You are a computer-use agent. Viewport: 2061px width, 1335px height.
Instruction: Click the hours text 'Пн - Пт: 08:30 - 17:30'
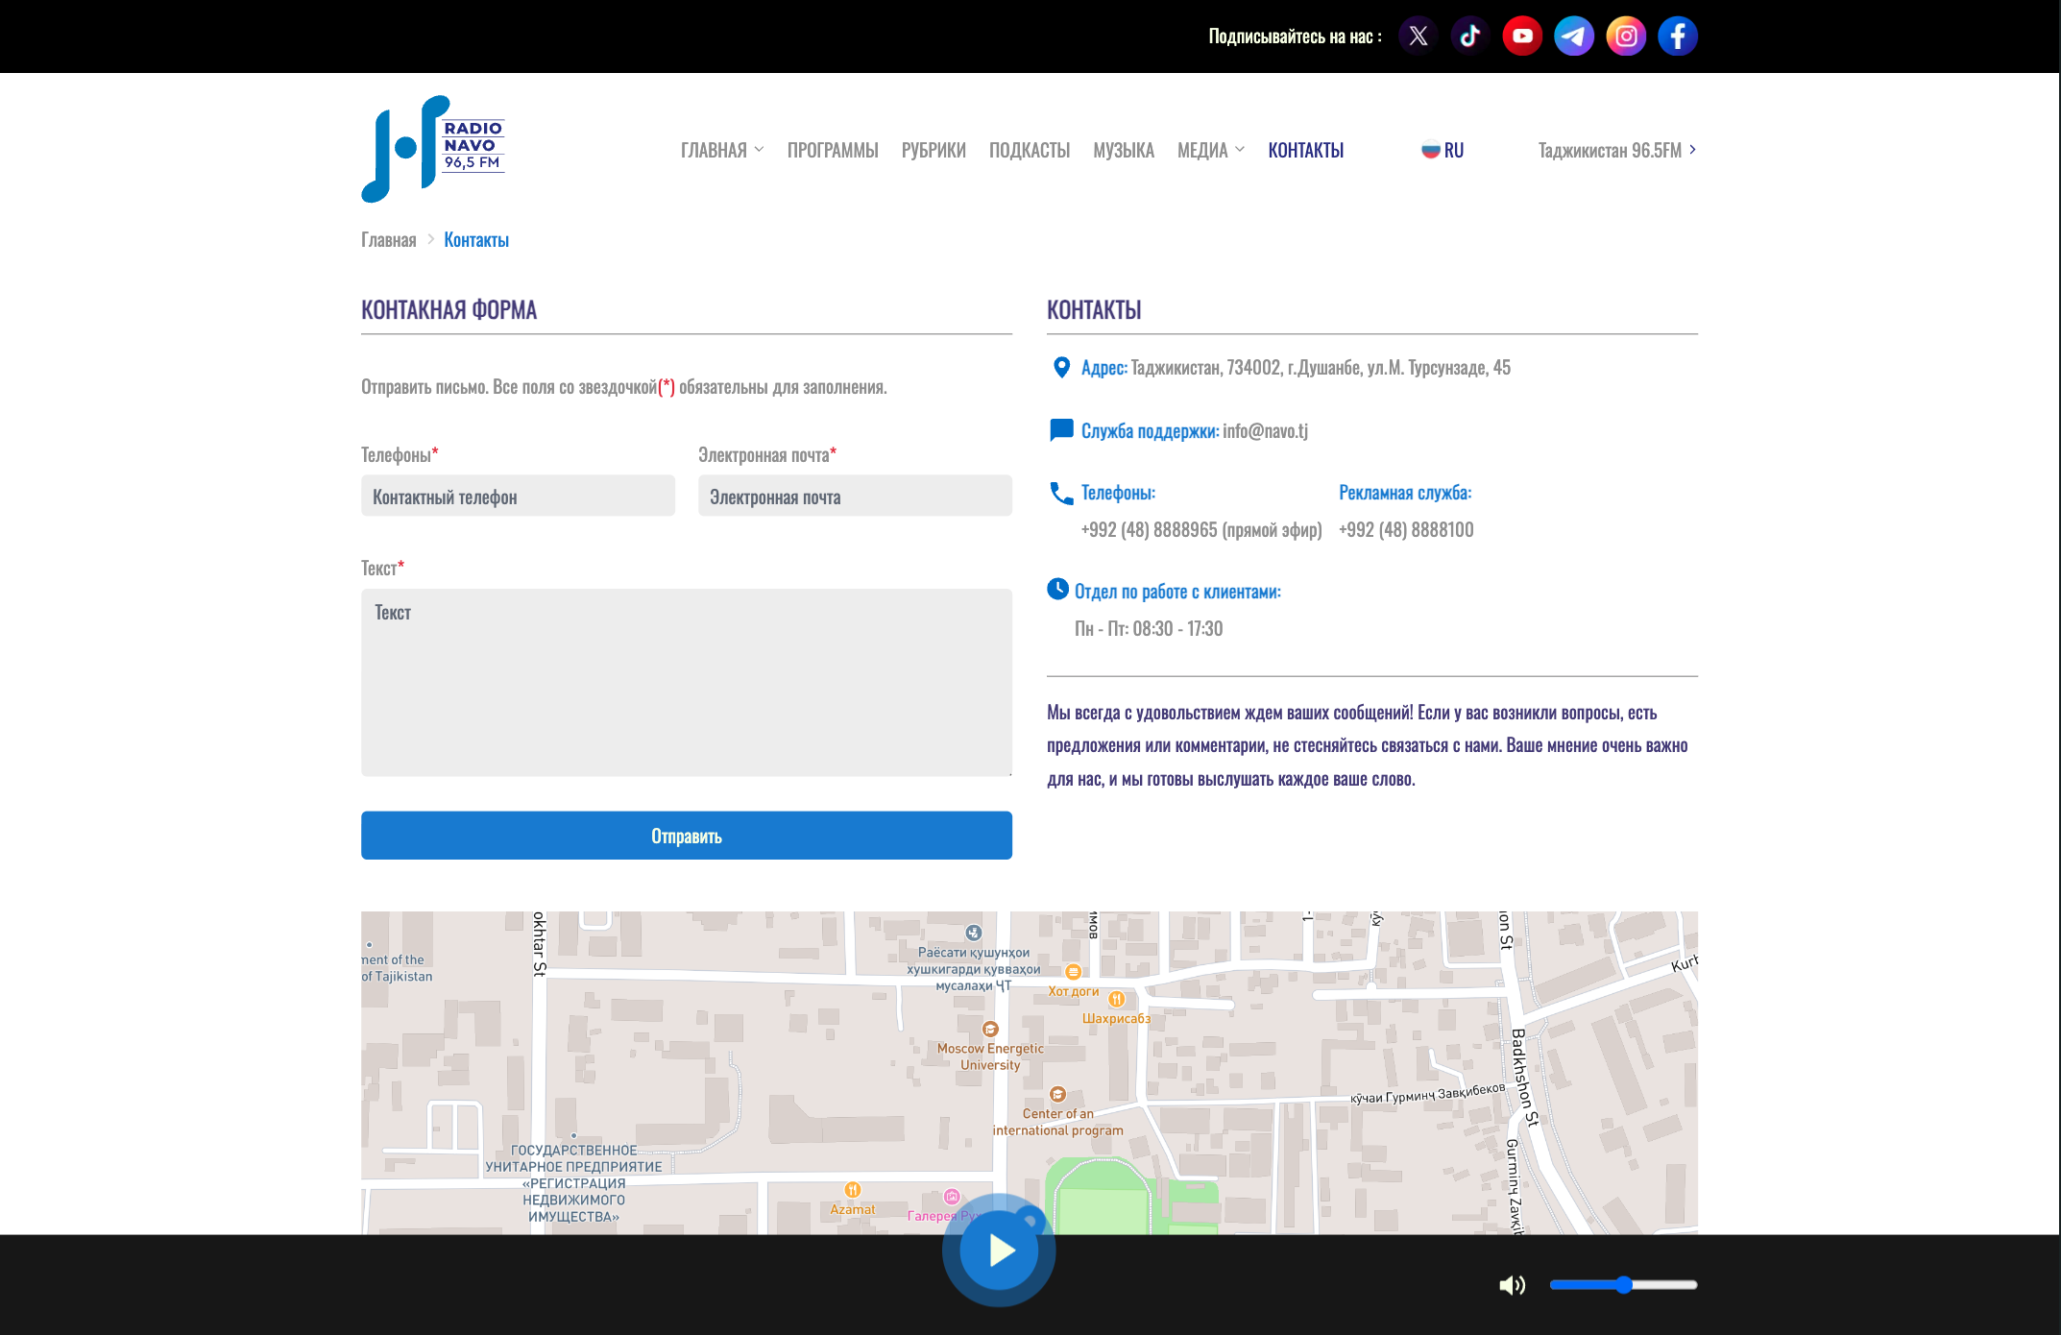(1149, 629)
